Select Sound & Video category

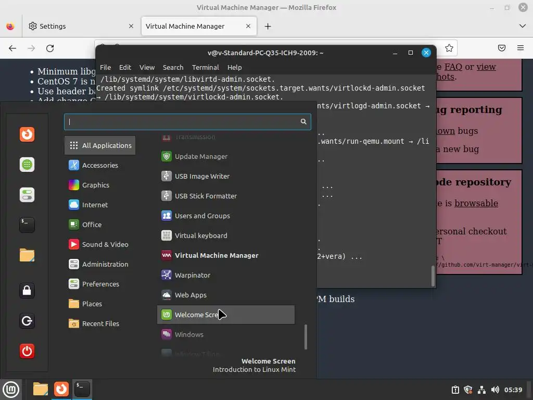(x=100, y=244)
